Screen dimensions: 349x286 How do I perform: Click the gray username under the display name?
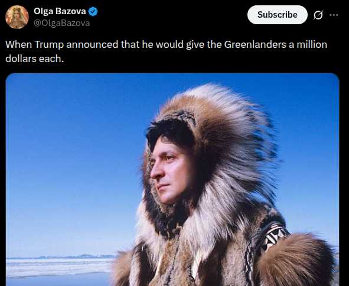pos(61,23)
